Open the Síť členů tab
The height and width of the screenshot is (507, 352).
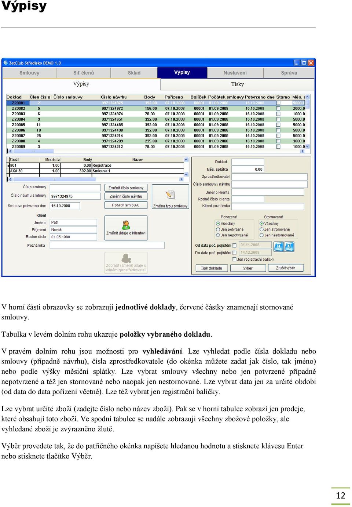[x=84, y=73]
